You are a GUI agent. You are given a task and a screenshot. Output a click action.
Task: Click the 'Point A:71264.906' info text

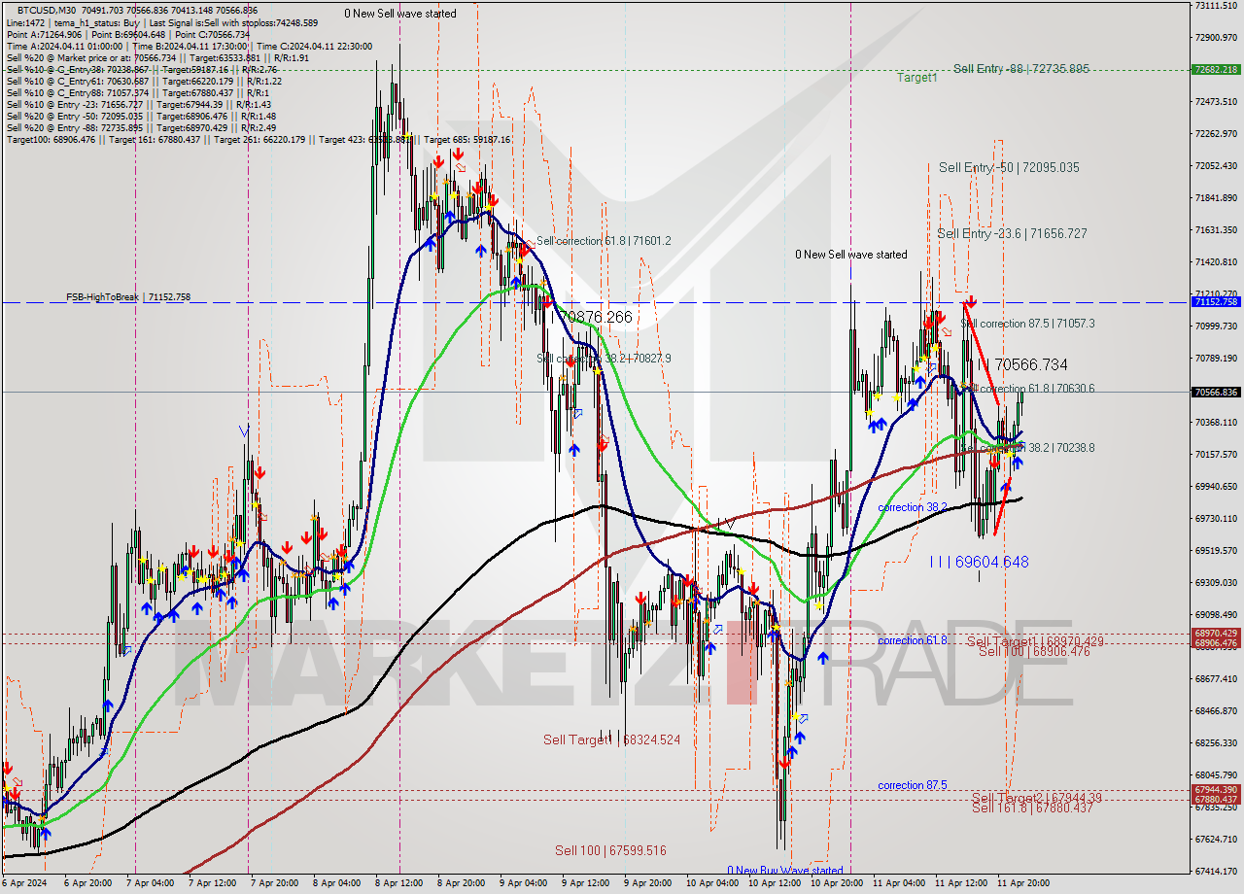pos(46,34)
